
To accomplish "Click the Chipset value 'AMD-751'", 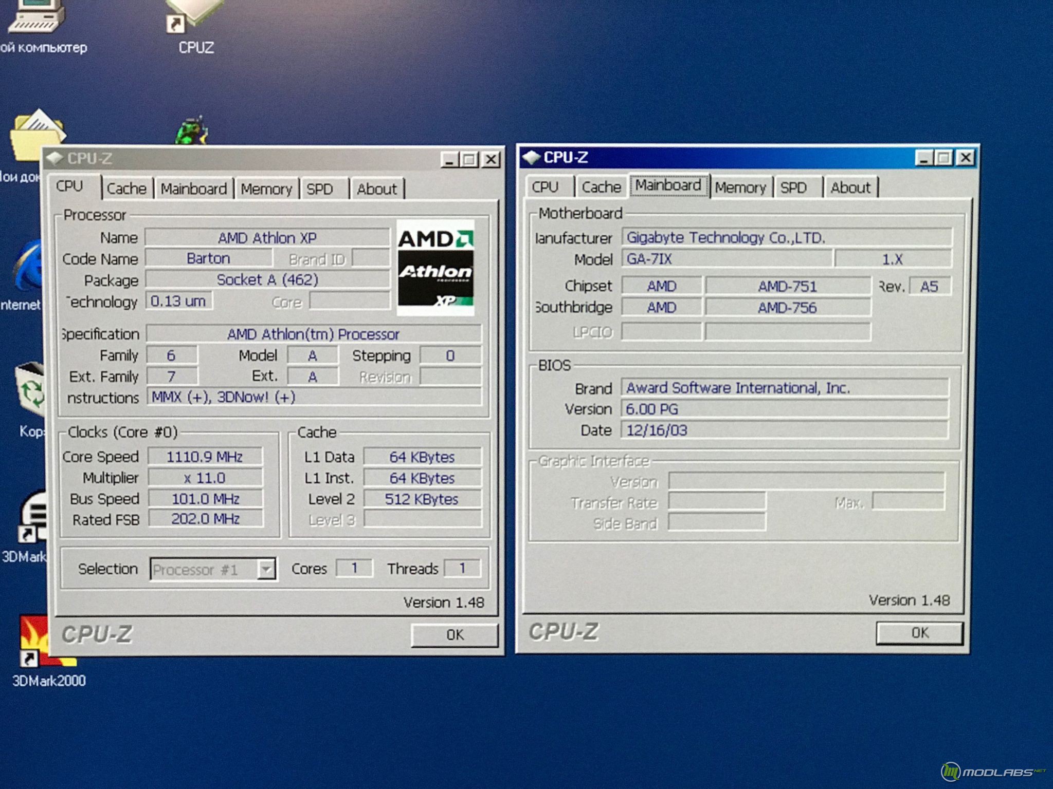I will (x=788, y=286).
